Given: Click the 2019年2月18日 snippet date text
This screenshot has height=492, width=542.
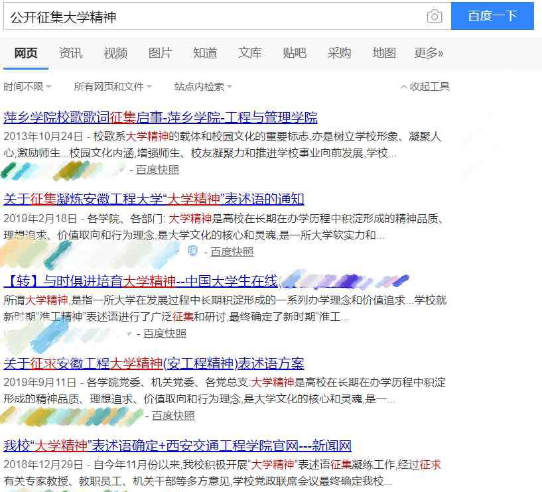Looking at the screenshot, I should (40, 219).
